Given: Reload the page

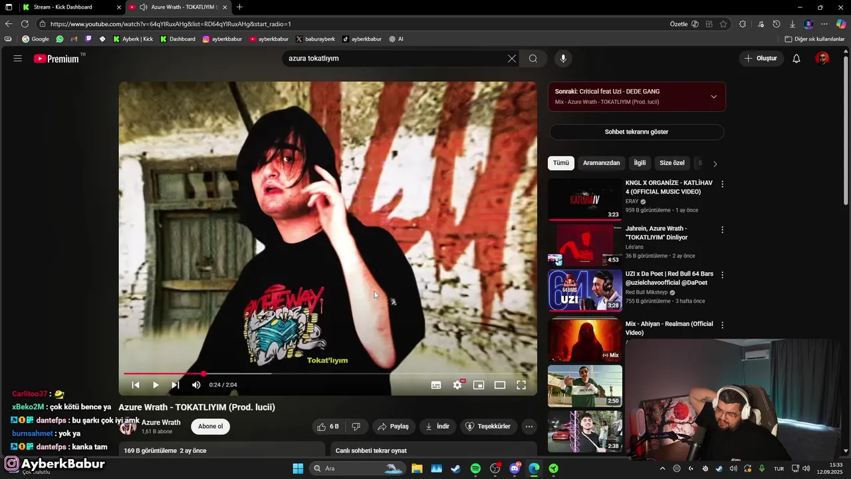Looking at the screenshot, I should [x=25, y=24].
